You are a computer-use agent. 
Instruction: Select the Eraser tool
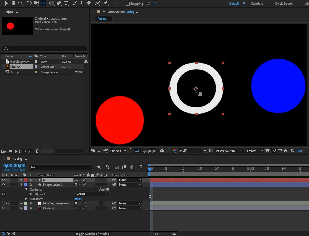pos(88,3)
